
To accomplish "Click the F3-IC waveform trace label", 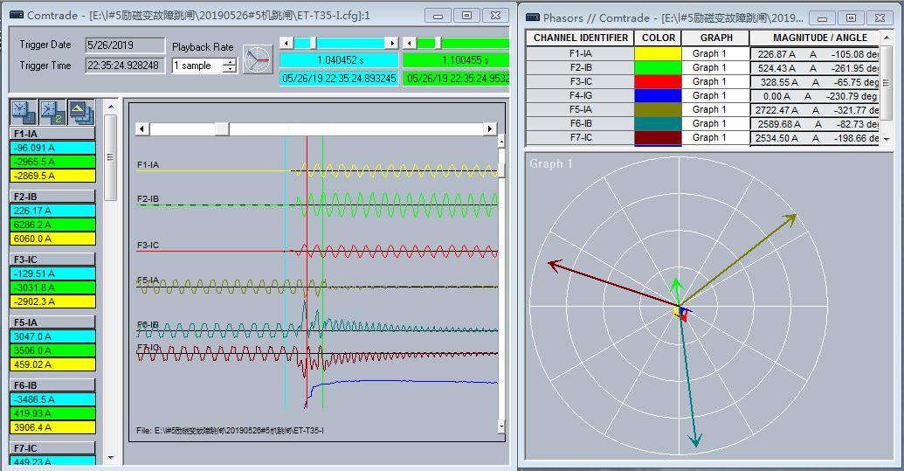I will coord(148,246).
